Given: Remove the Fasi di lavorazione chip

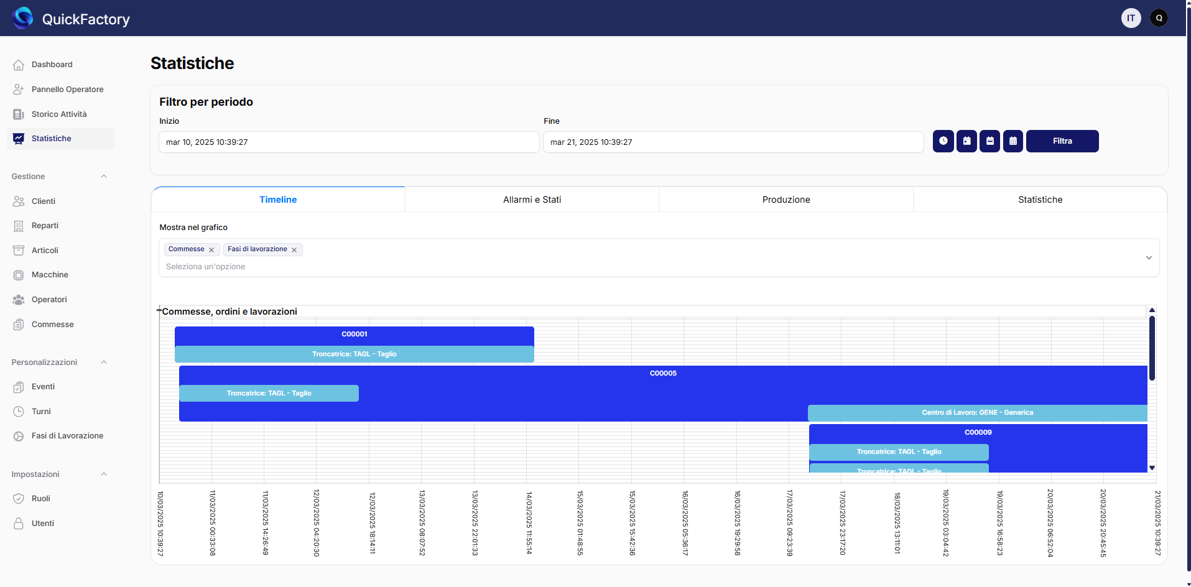Looking at the screenshot, I should pyautogui.click(x=294, y=250).
